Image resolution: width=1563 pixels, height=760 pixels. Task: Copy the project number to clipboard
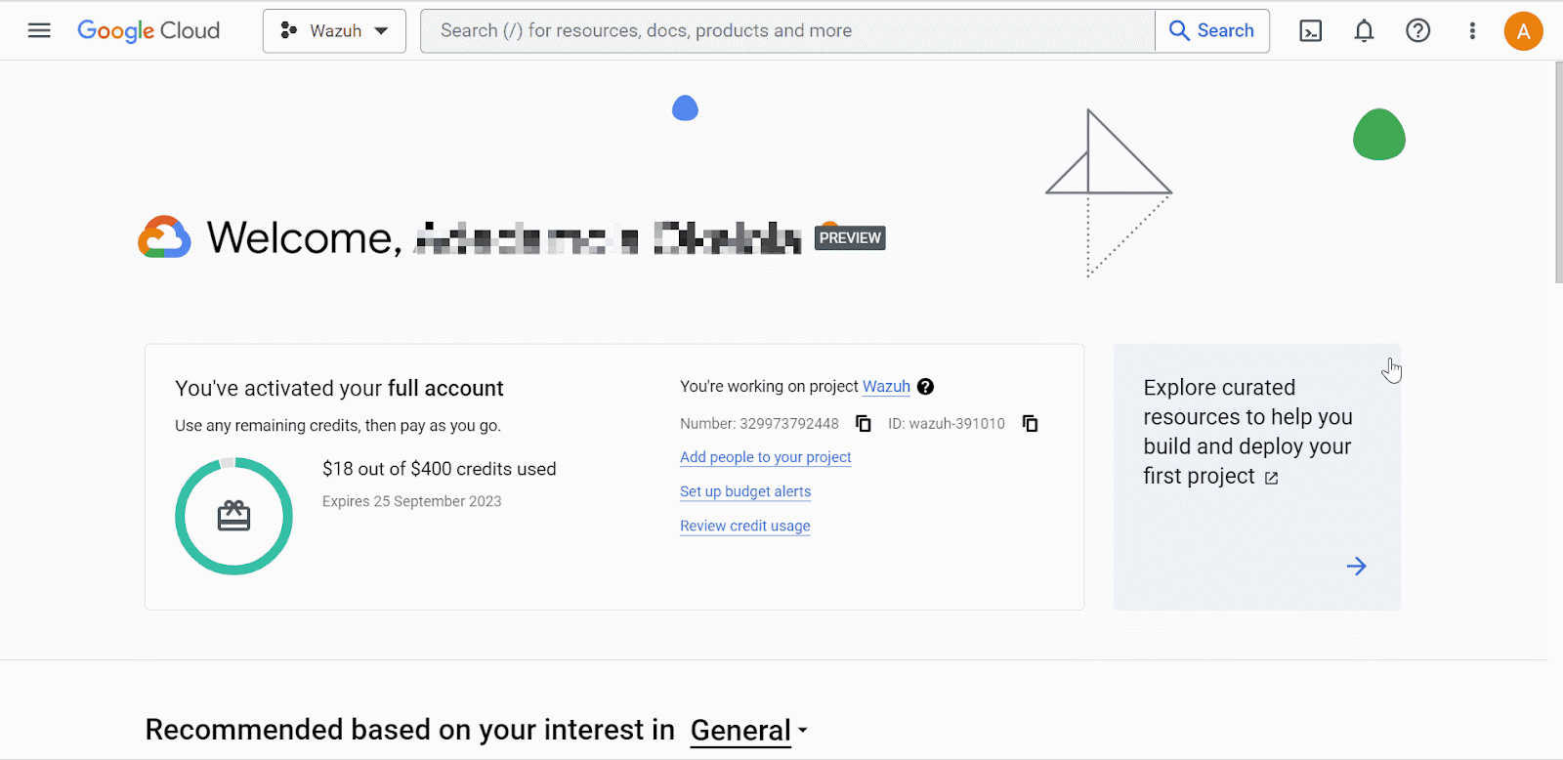[864, 423]
